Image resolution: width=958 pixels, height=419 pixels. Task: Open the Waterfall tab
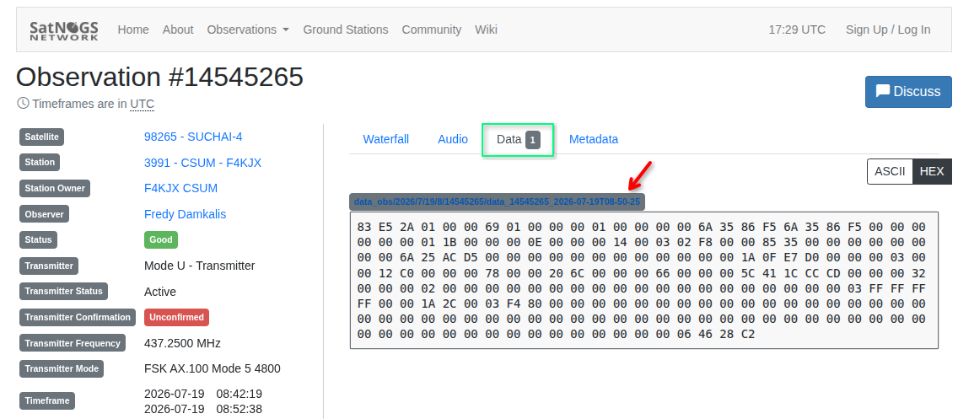pos(385,139)
